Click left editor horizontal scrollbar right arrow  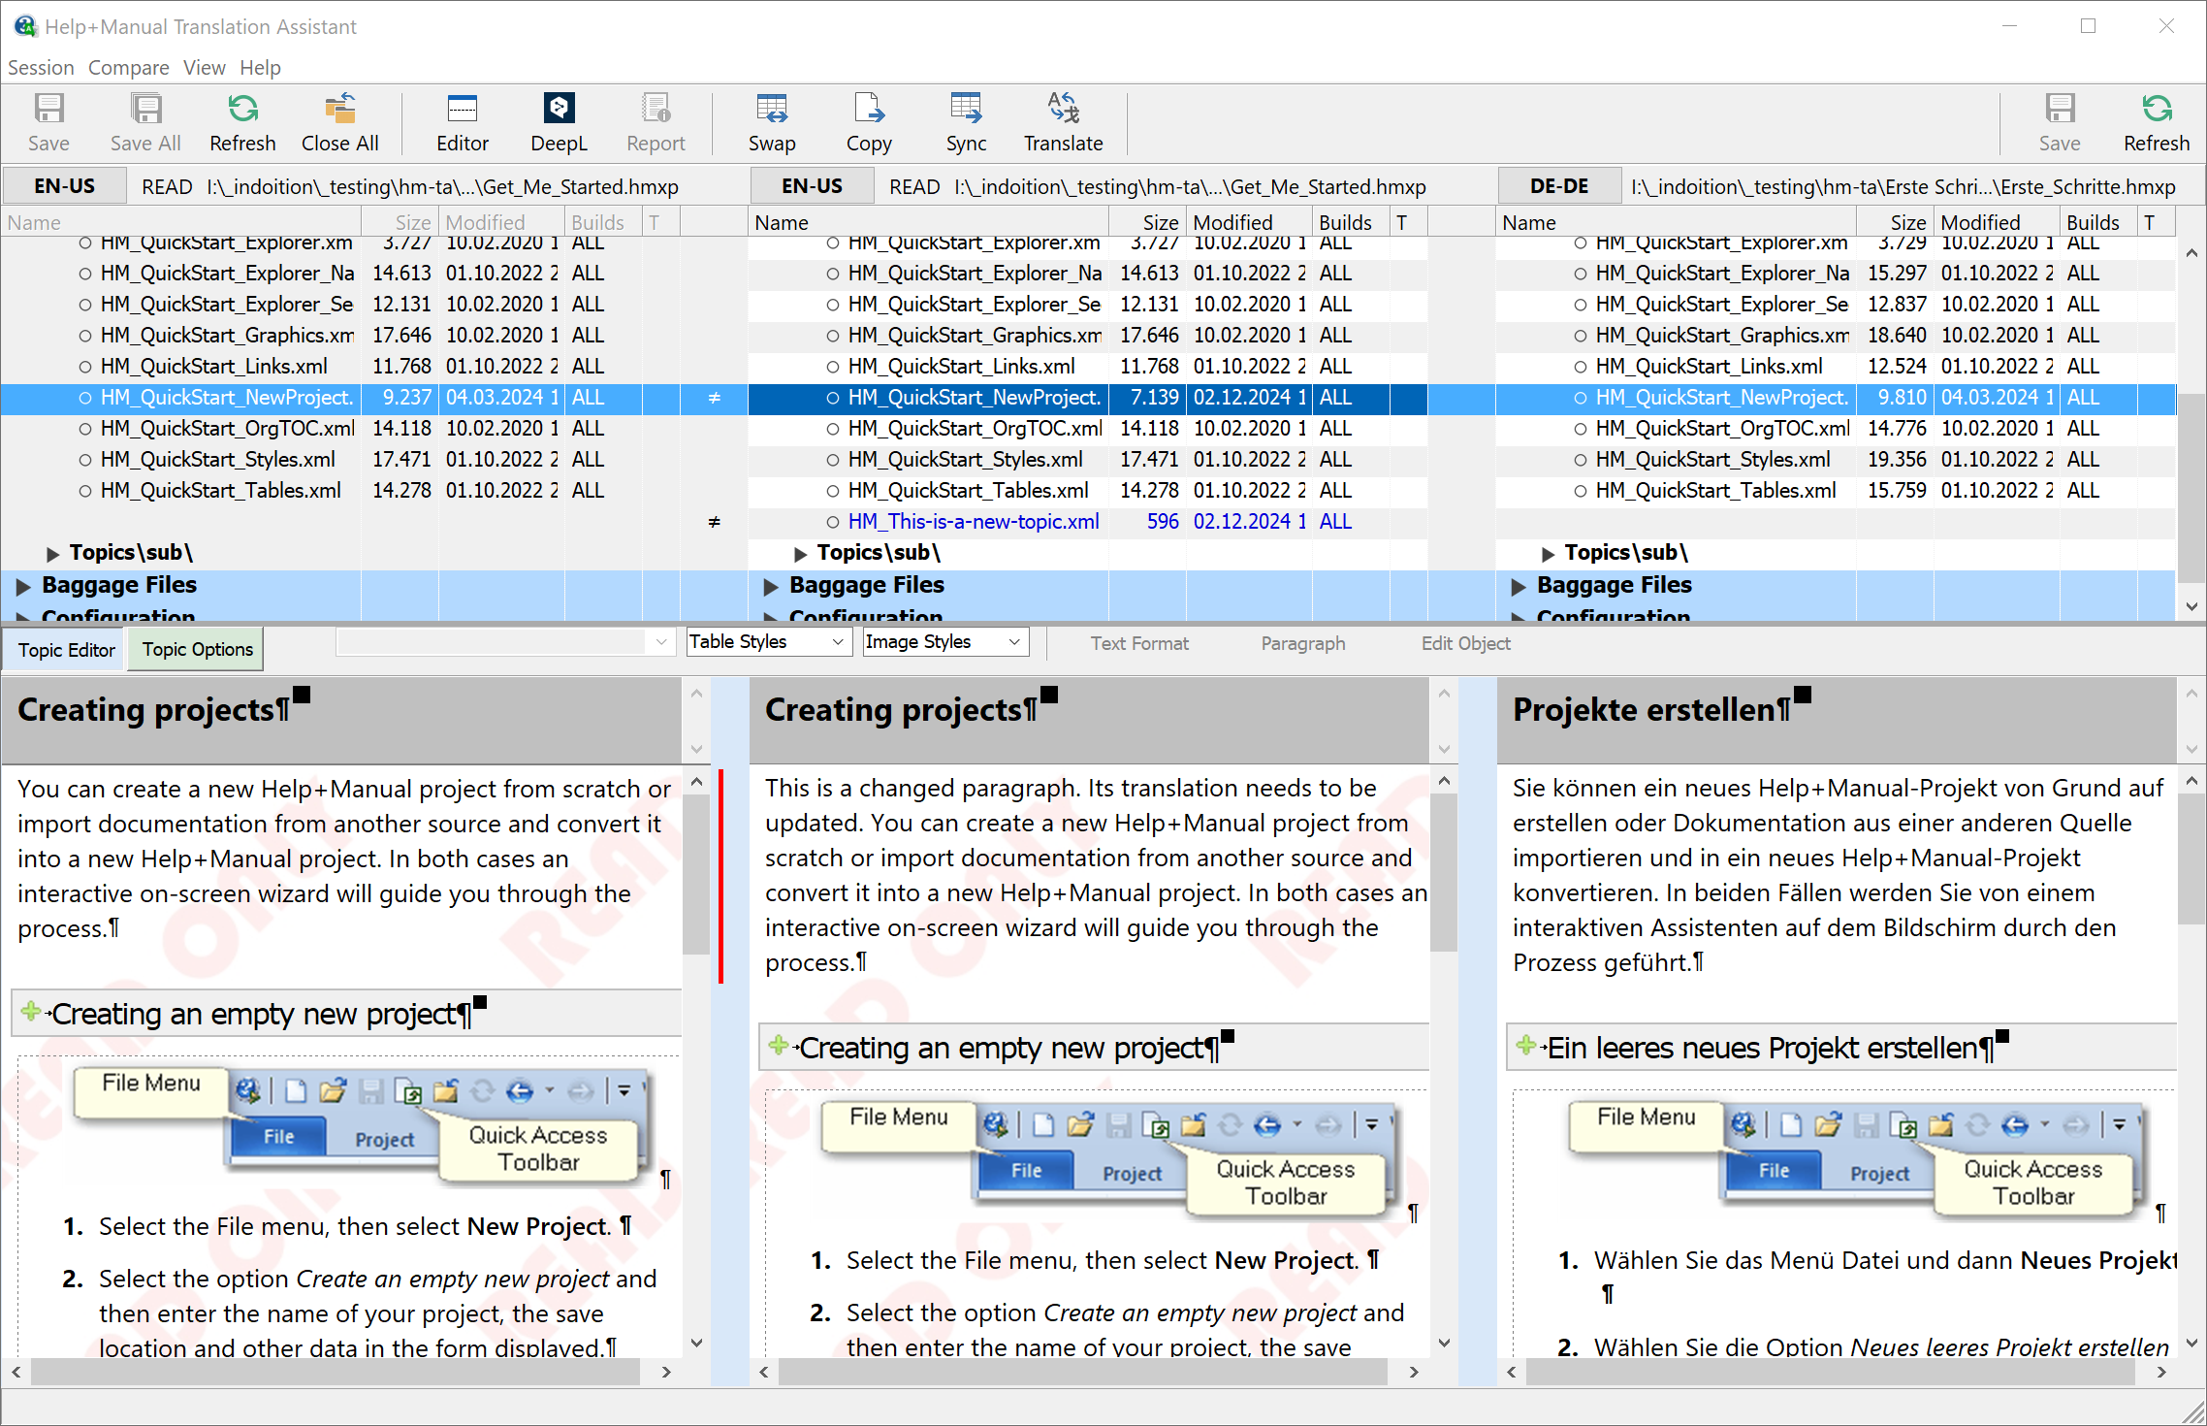666,1372
